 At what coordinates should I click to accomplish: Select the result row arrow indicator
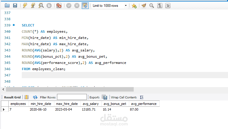click(4, 109)
